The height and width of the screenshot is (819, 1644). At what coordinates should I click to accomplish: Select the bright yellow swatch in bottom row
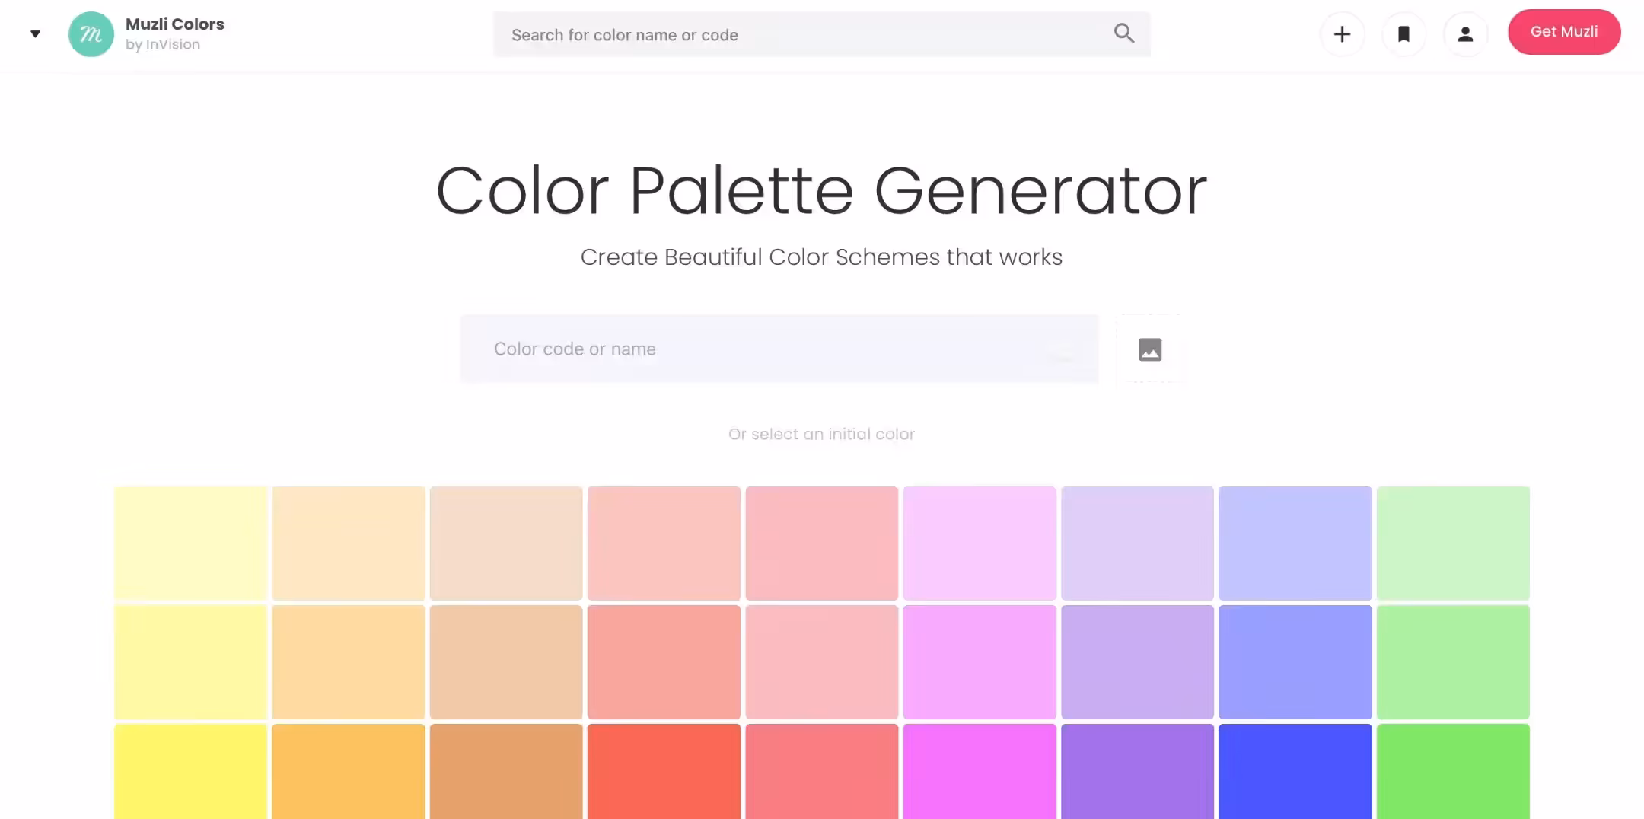click(190, 770)
